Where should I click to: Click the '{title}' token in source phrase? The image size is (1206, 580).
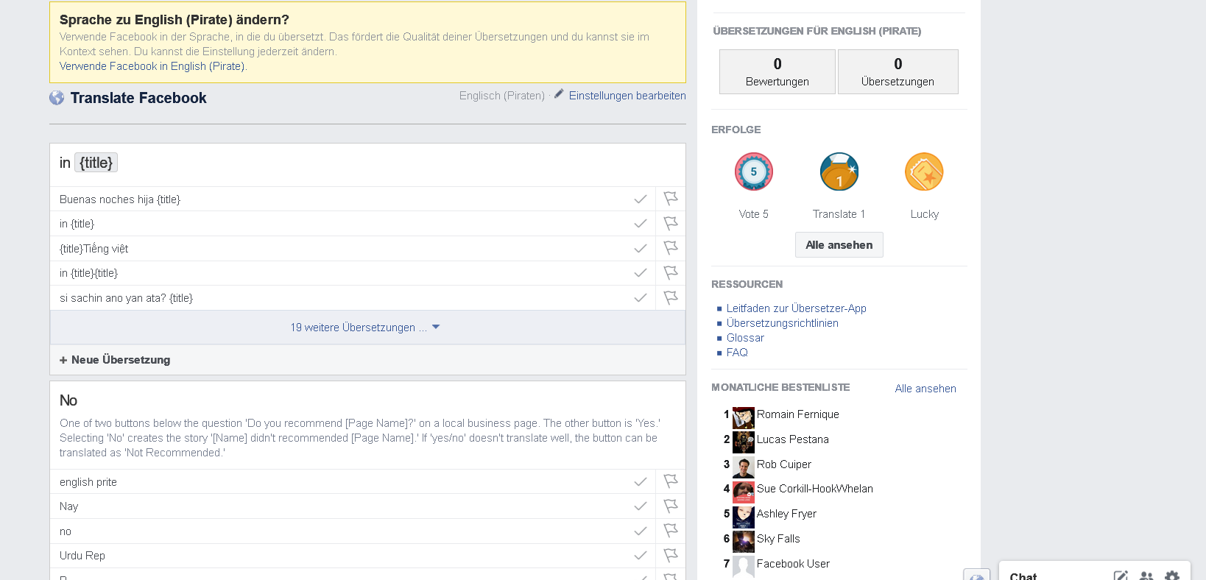tap(96, 163)
